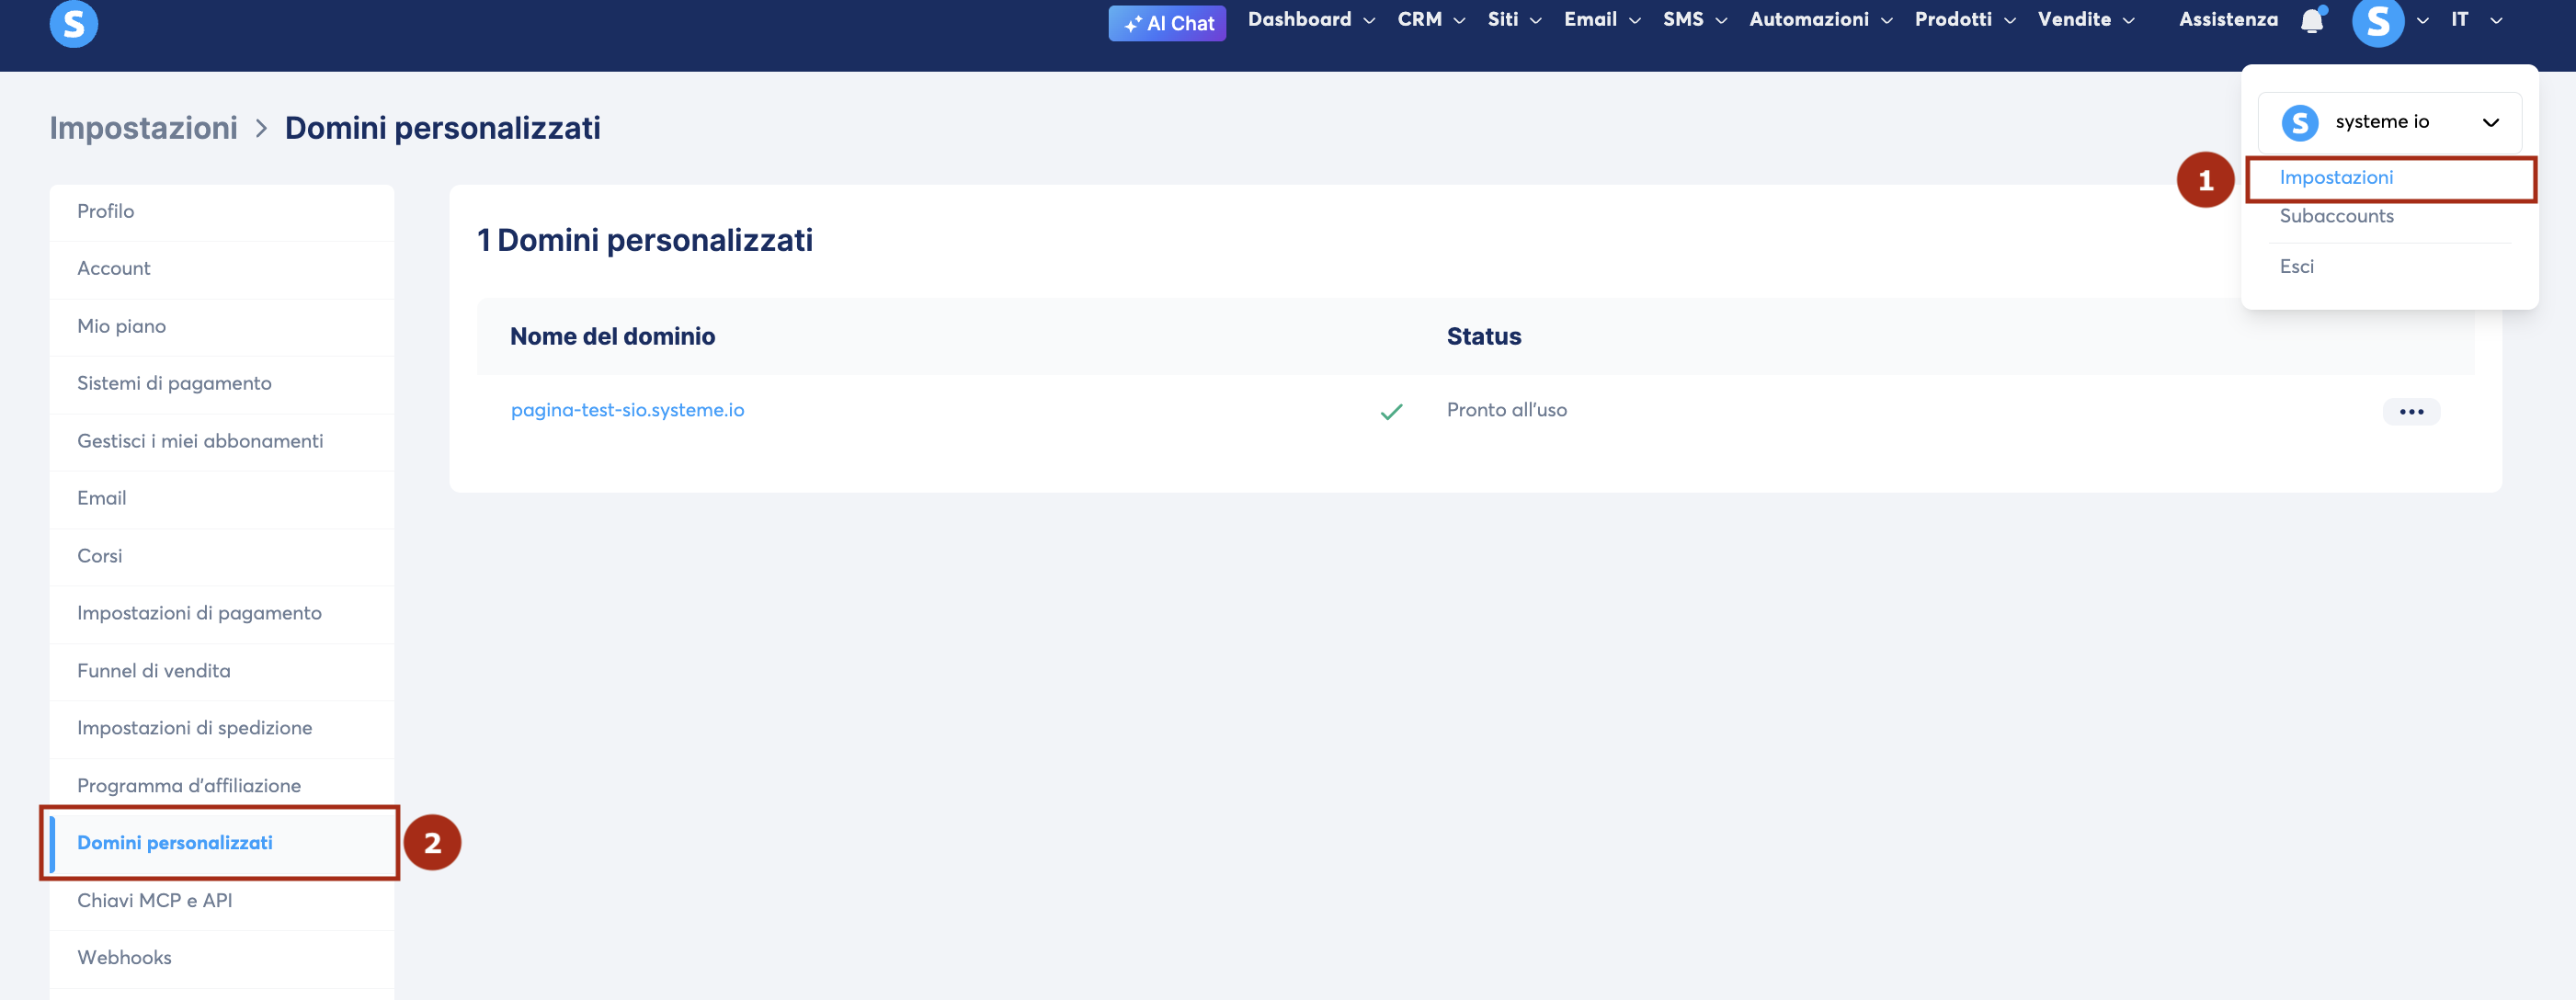
Task: Click the systeme io account avatar in the dropdown
Action: click(2300, 122)
